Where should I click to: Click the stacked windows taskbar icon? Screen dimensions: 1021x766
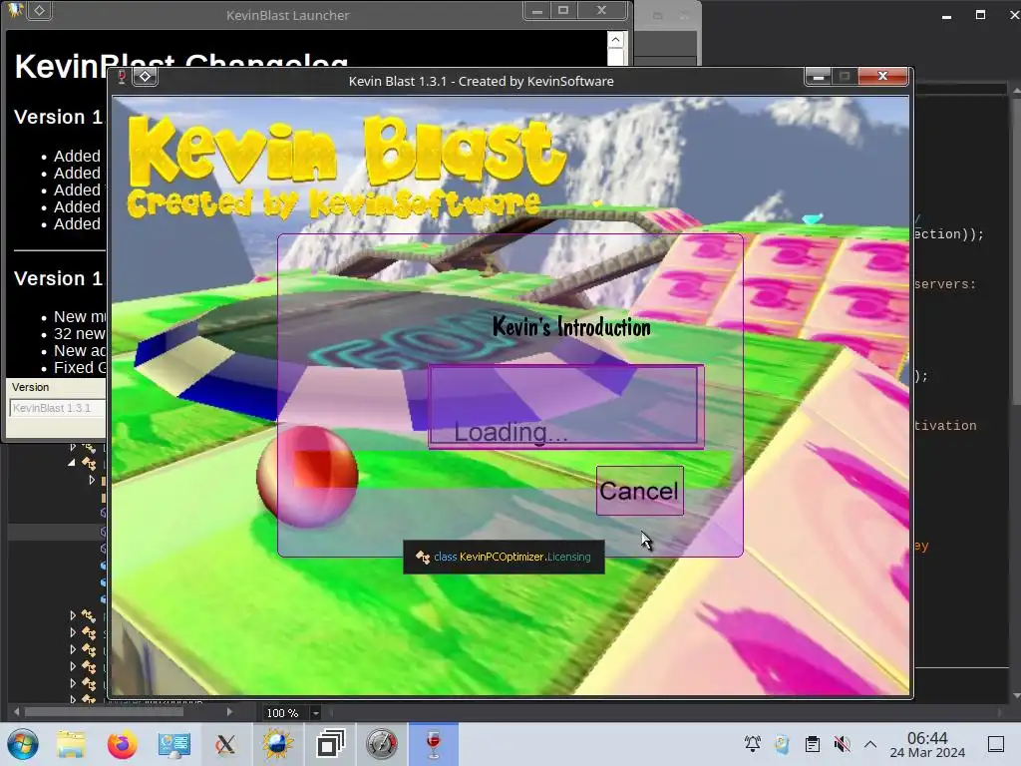click(x=330, y=744)
